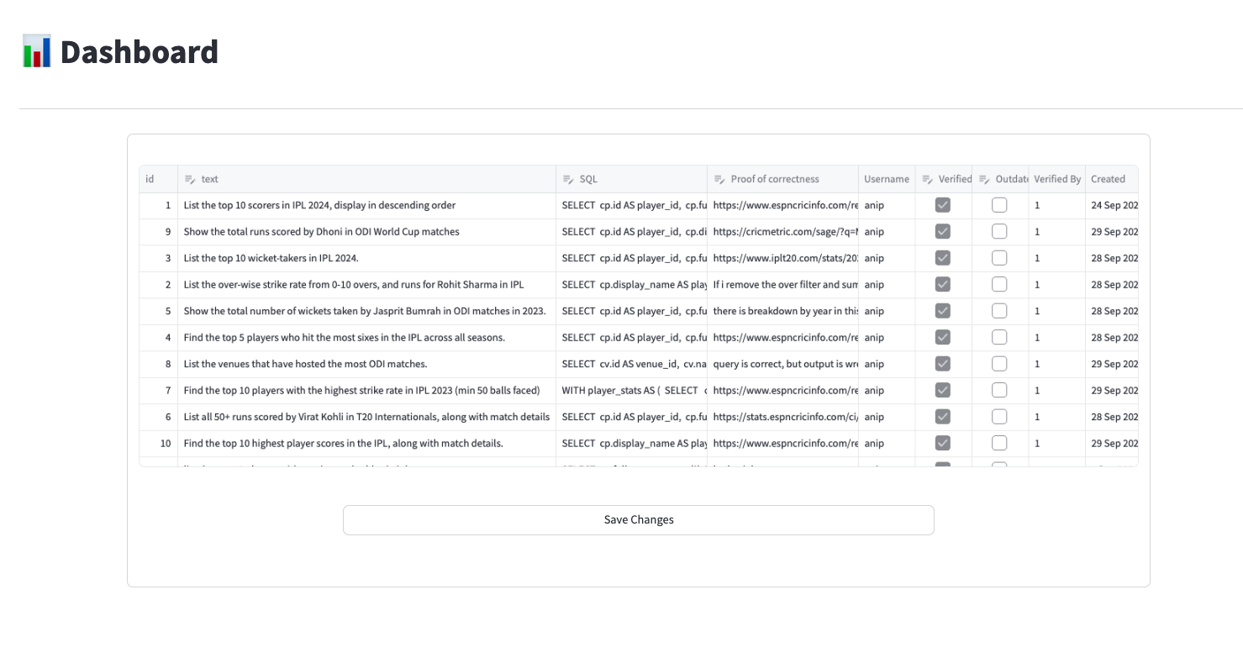Select text cell about most sixes in IPL
This screenshot has height=658, width=1243.
coord(345,338)
